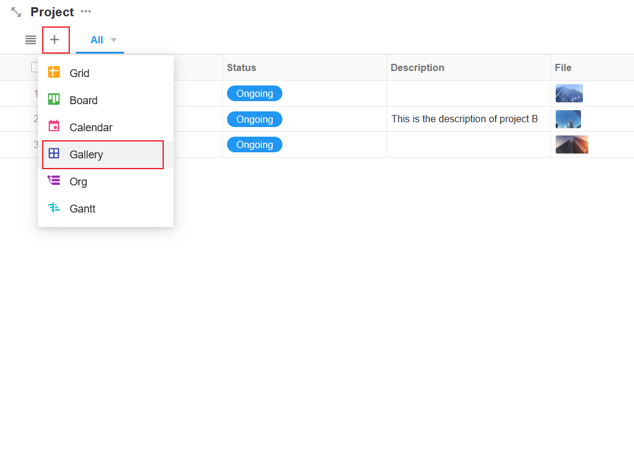Choose Gallery from the view menu

86,155
